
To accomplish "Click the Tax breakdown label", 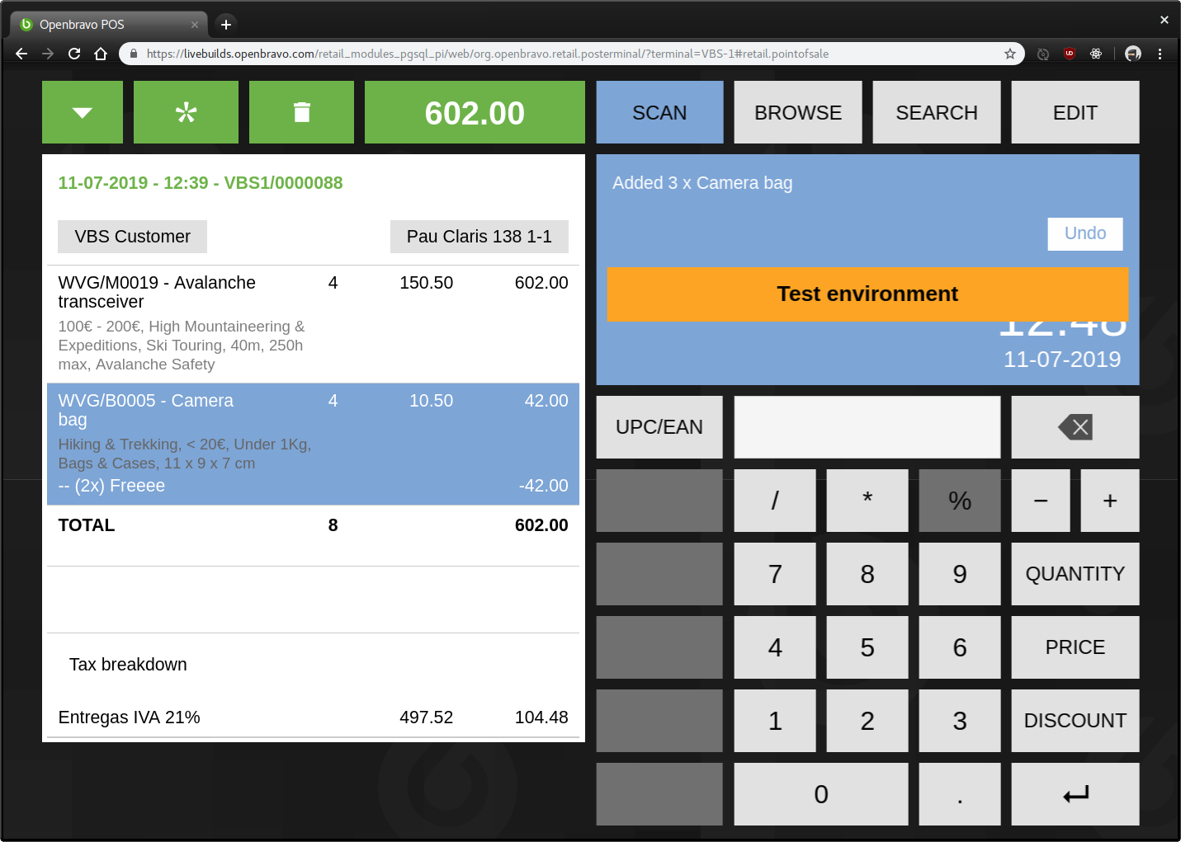I will [128, 665].
